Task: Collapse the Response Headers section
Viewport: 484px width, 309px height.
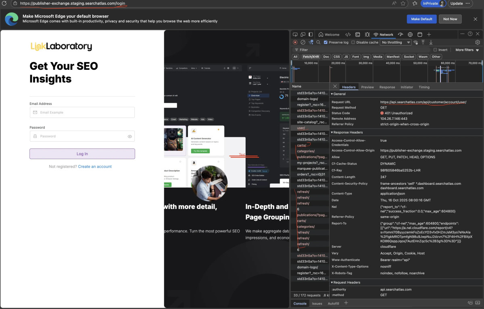Action: coord(347,132)
